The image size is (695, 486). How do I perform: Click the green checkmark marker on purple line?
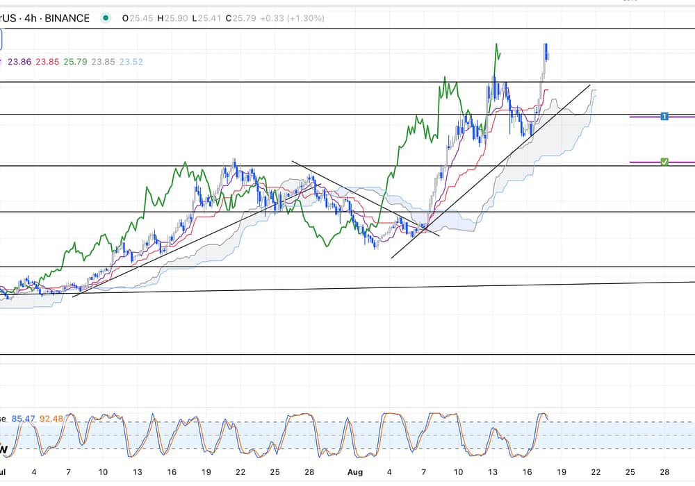(664, 162)
